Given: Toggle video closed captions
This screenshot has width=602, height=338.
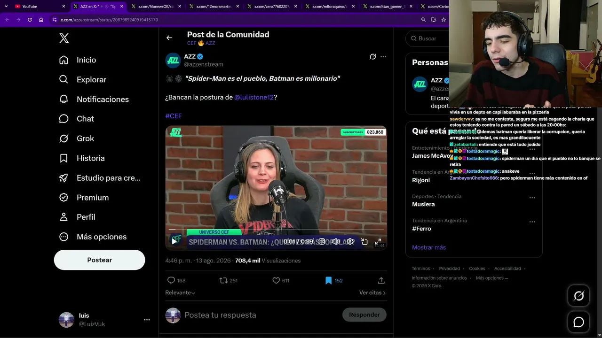Looking at the screenshot, I should coord(322,241).
